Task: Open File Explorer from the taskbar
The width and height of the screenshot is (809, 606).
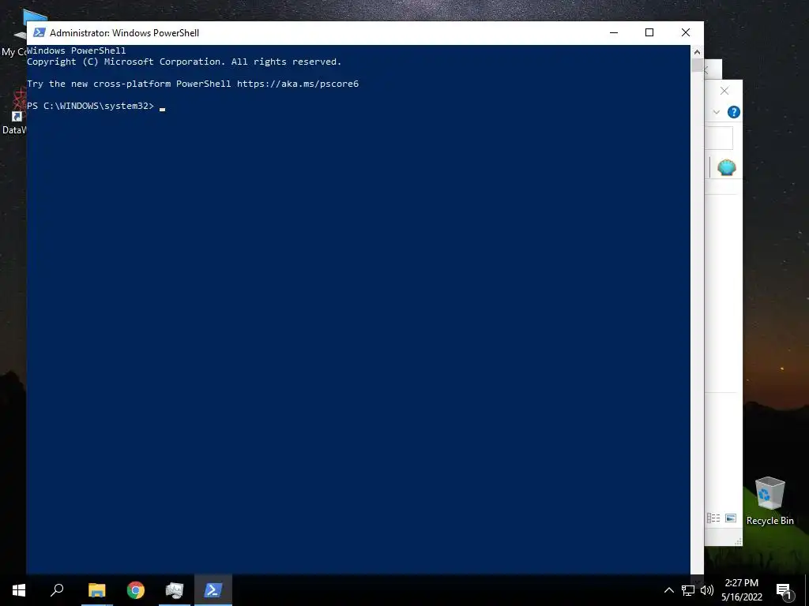Action: coord(96,590)
